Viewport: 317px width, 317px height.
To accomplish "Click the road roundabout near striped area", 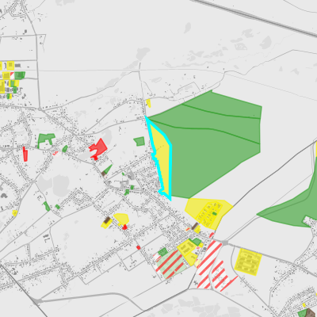I will [x=225, y=243].
